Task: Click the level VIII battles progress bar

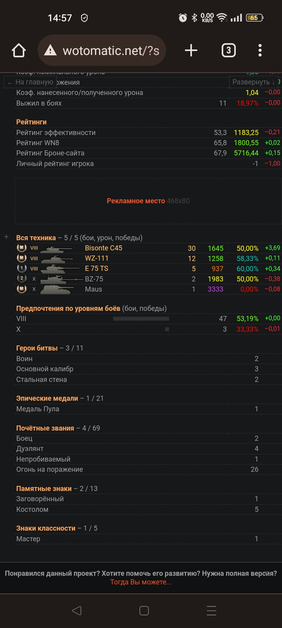Action: pos(141,319)
